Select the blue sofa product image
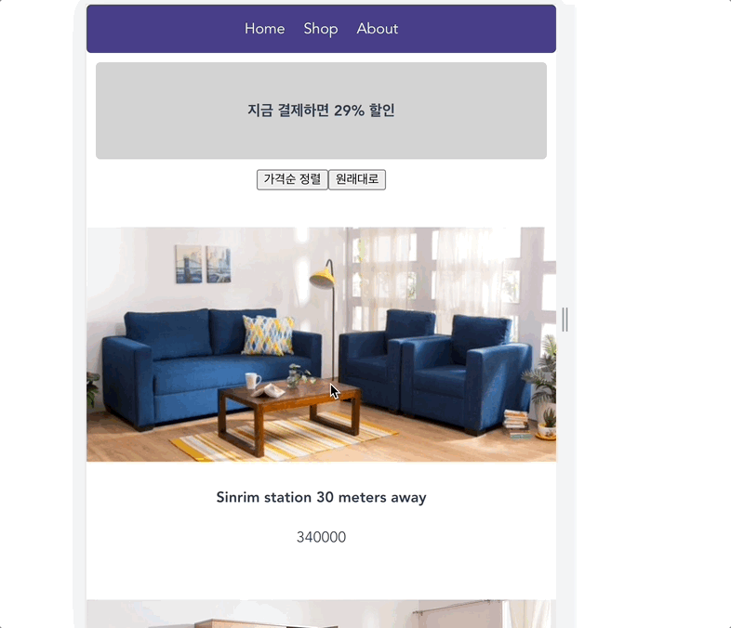Image resolution: width=731 pixels, height=628 pixels. (x=321, y=345)
